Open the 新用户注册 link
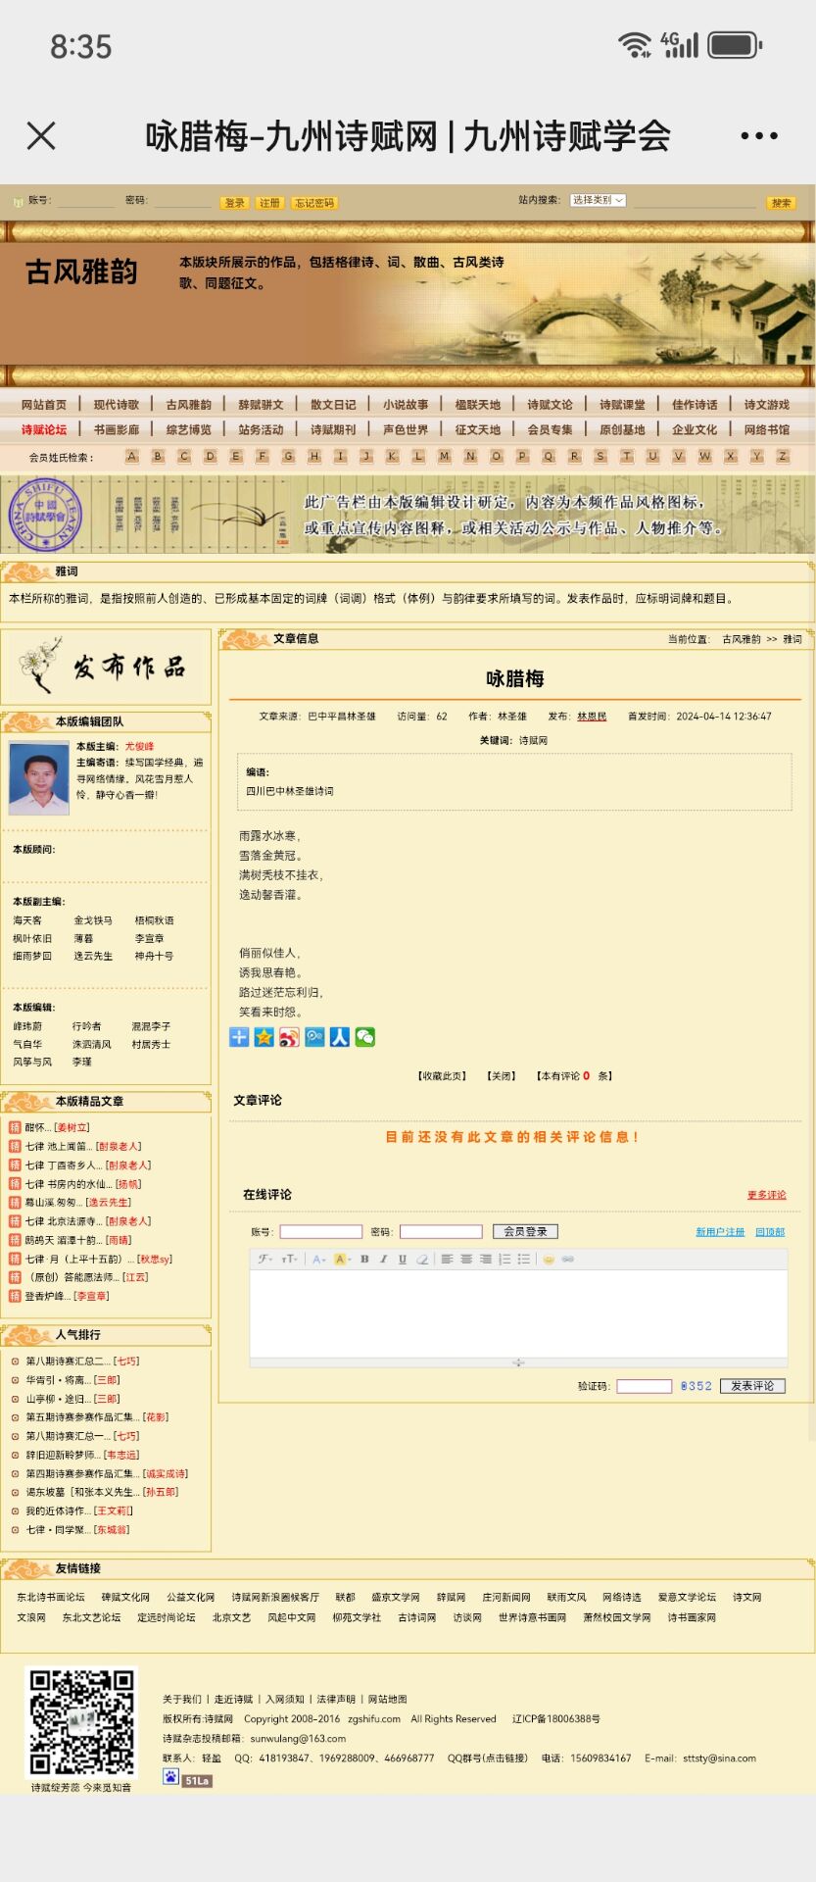This screenshot has height=1882, width=816. point(720,1232)
